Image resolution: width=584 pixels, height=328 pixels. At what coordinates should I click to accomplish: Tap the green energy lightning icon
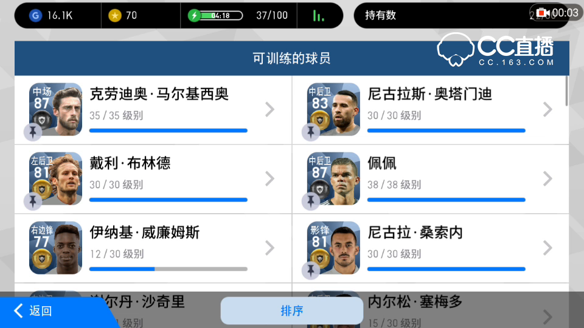coord(194,16)
